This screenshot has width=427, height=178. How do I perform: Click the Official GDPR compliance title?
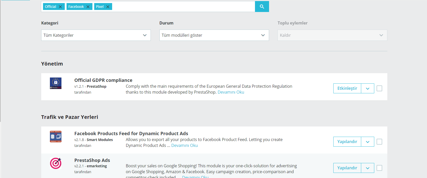pyautogui.click(x=103, y=80)
